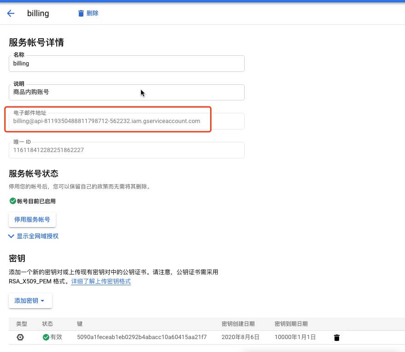
Task: Open the 添加密钥 dropdown button
Action: click(x=30, y=300)
